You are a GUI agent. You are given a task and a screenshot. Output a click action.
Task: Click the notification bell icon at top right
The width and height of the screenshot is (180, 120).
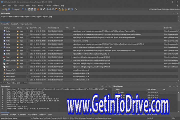pyautogui.click(x=177, y=6)
